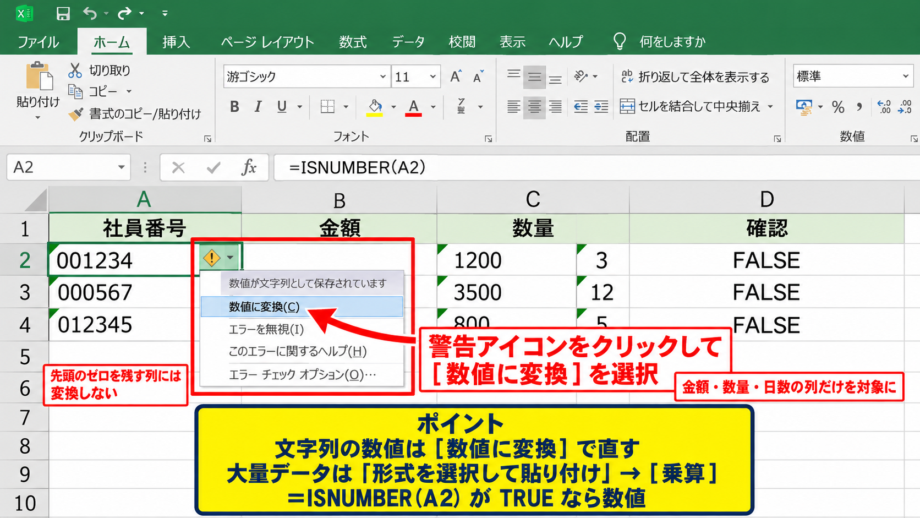Expand the paste options arrow under 貼り付け
The width and height of the screenshot is (920, 518).
pos(38,117)
